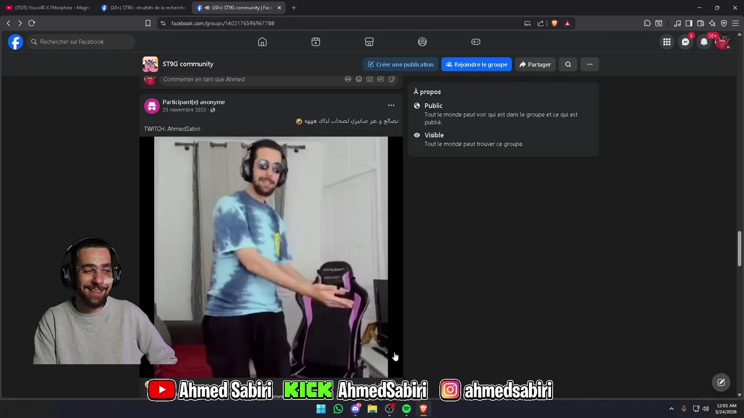
Task: Close the ST9G community tab
Action: [279, 8]
